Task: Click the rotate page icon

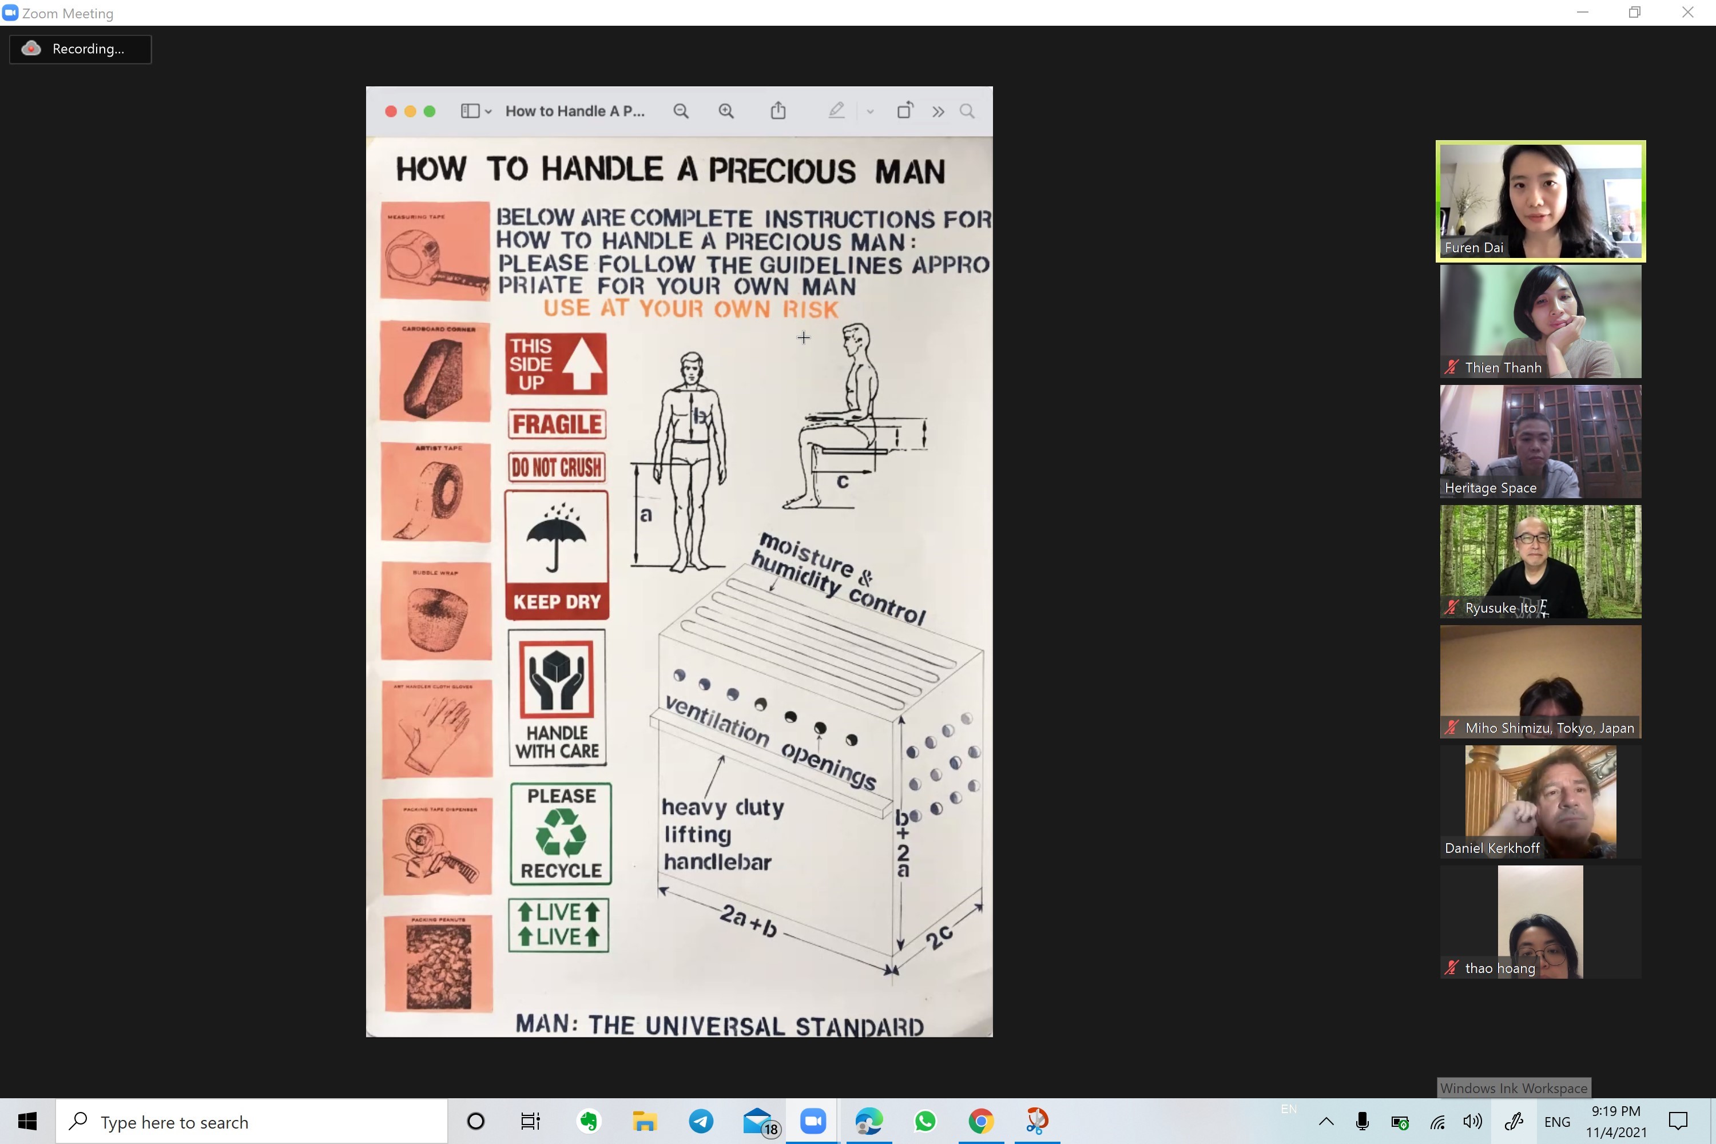Action: [905, 111]
